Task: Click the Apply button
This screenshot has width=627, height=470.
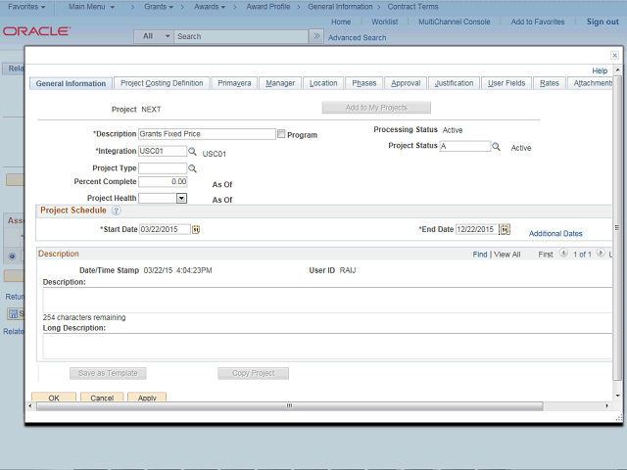Action: pyautogui.click(x=147, y=398)
